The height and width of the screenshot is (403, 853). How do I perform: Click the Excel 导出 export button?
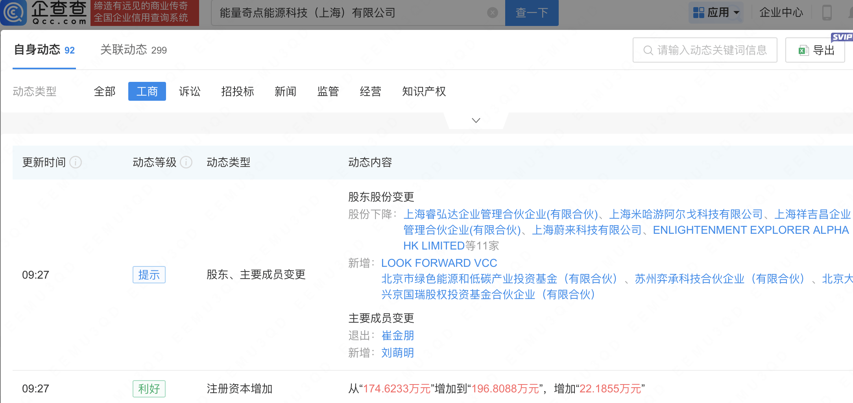pyautogui.click(x=815, y=50)
